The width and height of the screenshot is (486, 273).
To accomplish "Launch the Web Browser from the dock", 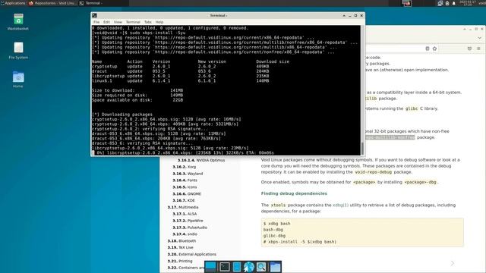I will tap(248, 267).
